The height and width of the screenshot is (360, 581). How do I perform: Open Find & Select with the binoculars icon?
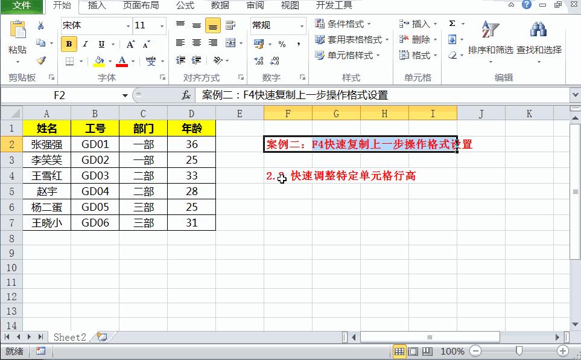point(537,28)
